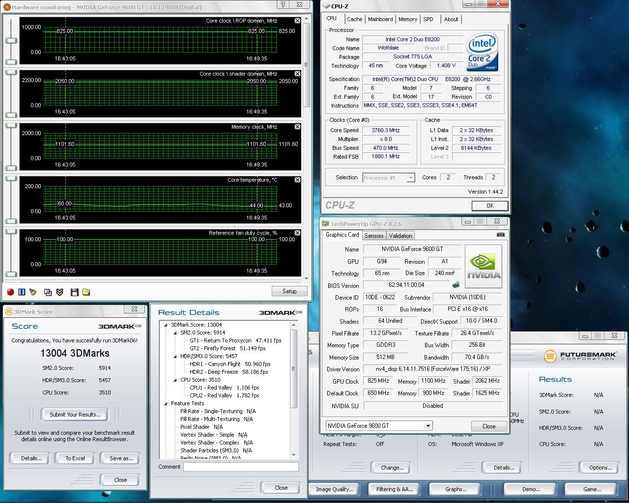
Task: Open the Memory tab in CPU-Z
Action: 408,19
